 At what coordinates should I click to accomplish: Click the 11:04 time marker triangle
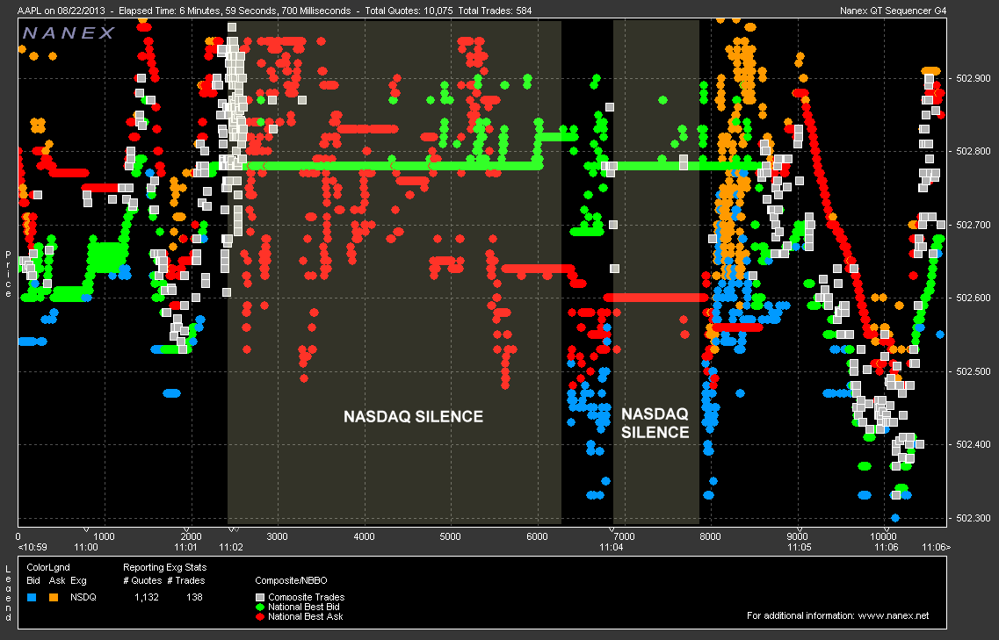(612, 529)
